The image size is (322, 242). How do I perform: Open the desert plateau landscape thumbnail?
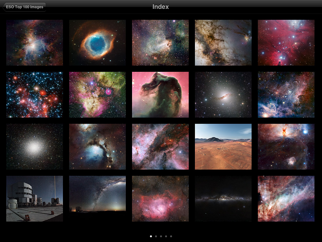point(223,146)
